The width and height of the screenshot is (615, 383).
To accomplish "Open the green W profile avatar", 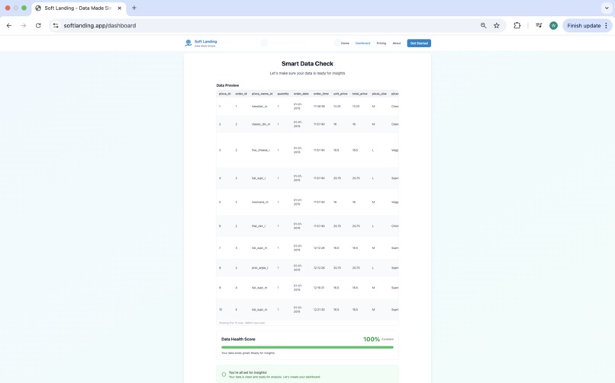I will tap(553, 25).
